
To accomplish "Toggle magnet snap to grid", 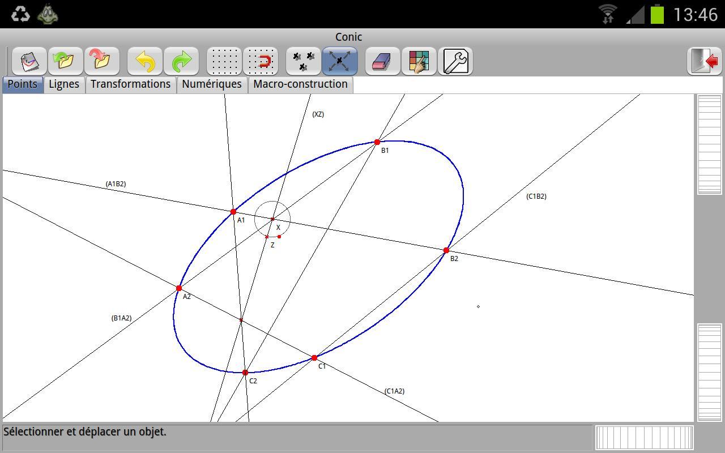I will click(261, 61).
